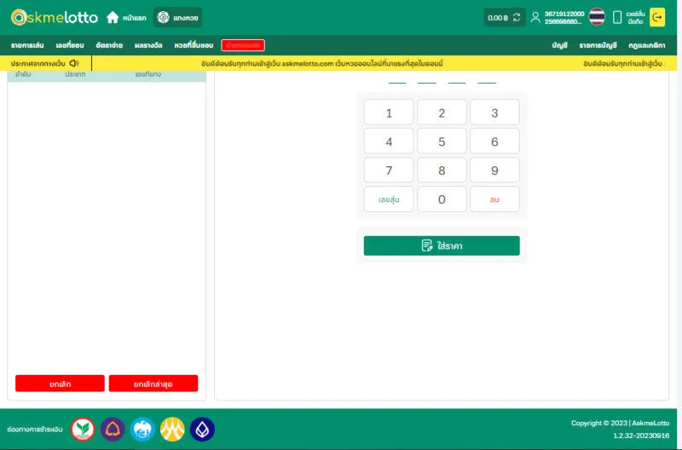Select the purple SCB bank logo

coord(113,430)
